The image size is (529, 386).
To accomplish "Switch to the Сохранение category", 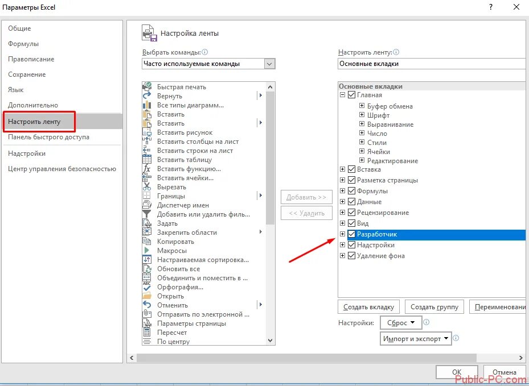I will coord(27,74).
